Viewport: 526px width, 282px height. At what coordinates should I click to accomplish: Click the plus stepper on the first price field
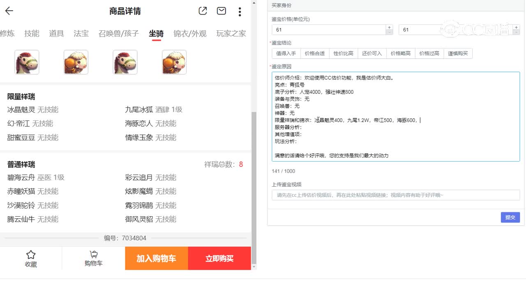389,27
